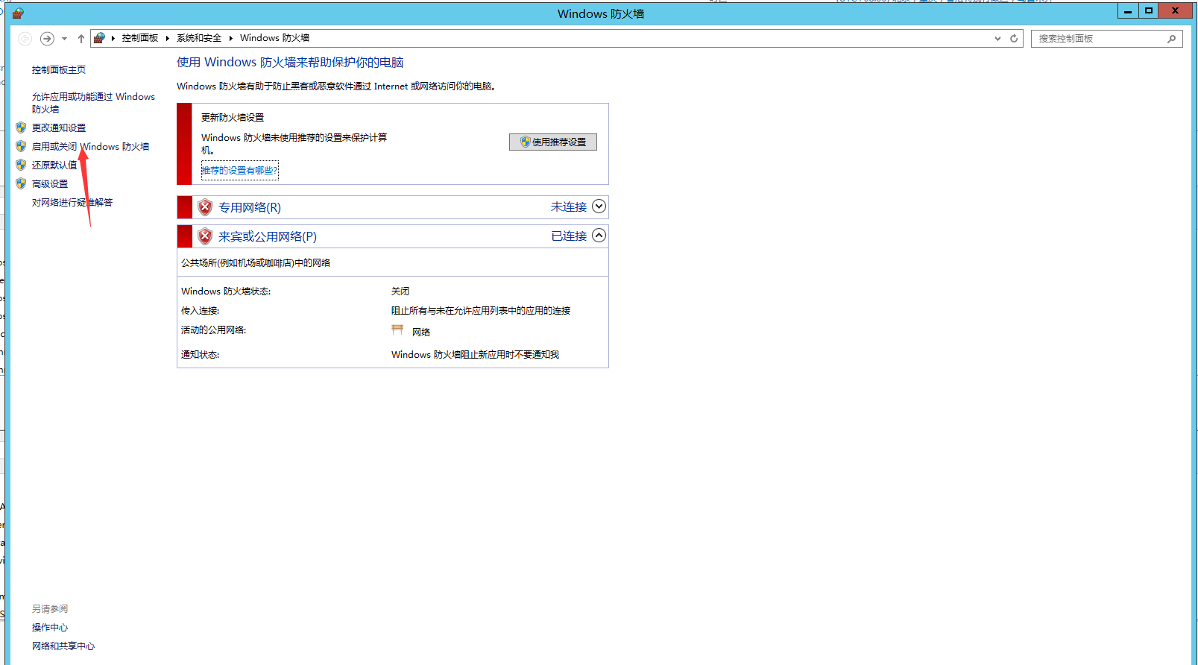Click the page title 使用 Windows 防火墙来帮助保护你的电脑
1198x665 pixels.
(290, 63)
